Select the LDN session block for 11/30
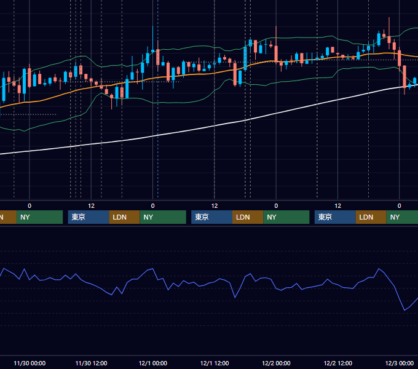Screen dimensions: 418x369 click(125, 217)
